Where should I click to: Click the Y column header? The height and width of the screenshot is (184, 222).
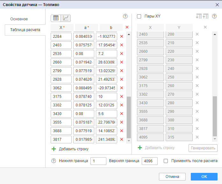(179, 28)
